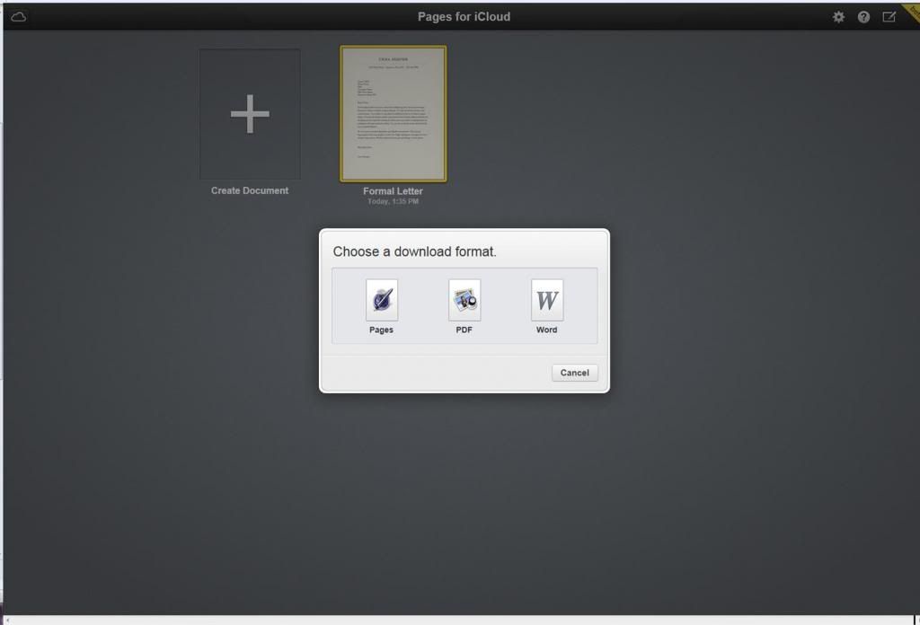This screenshot has height=625, width=920.
Task: Choose the Word format icon
Action: click(547, 300)
